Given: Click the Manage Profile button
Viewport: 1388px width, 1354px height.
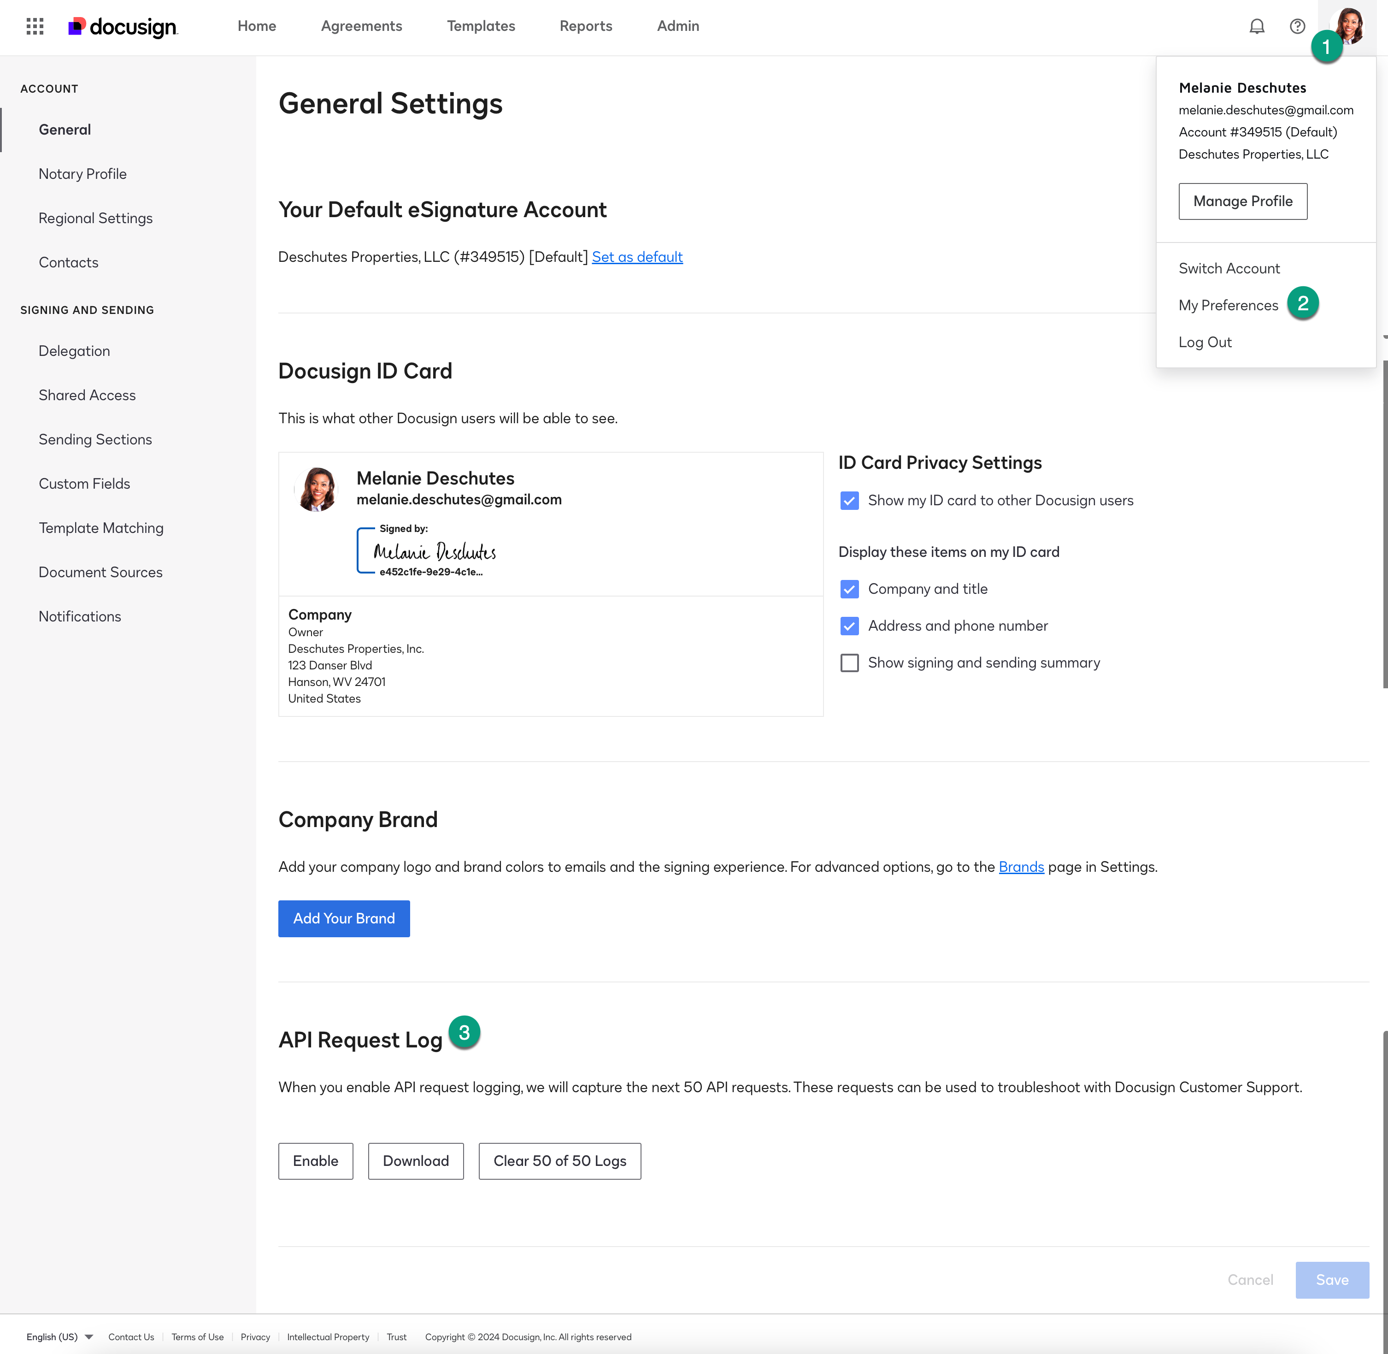Looking at the screenshot, I should [x=1242, y=201].
